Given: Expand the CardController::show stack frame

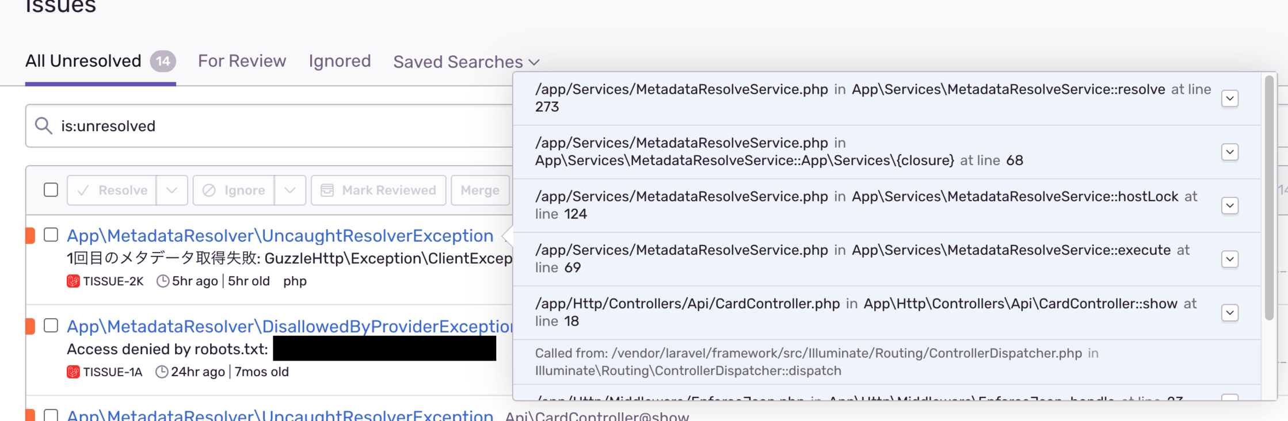Looking at the screenshot, I should pyautogui.click(x=1229, y=313).
